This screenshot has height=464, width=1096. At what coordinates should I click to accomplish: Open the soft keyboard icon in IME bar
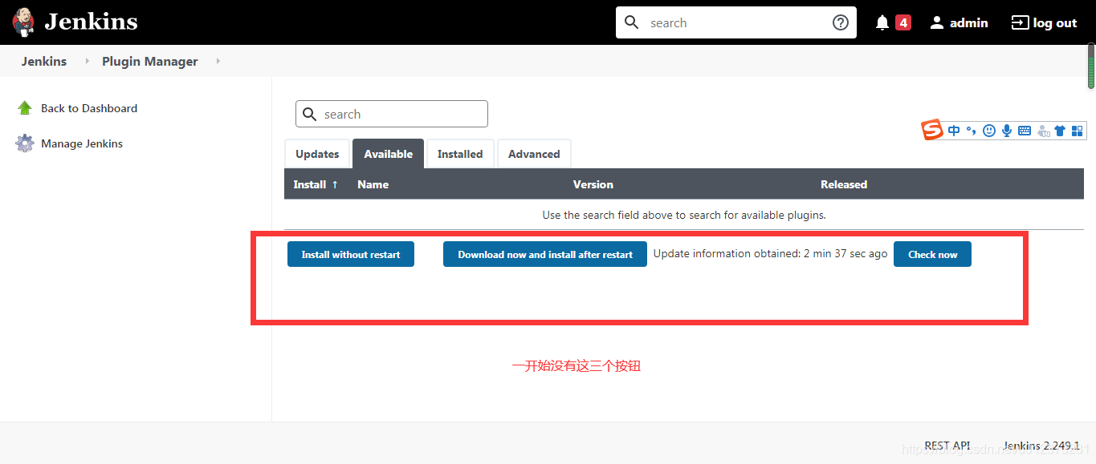[x=1025, y=131]
